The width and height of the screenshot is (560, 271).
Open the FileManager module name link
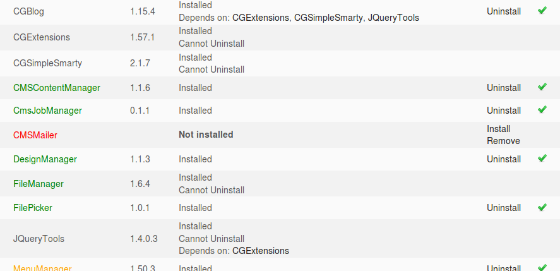point(38,184)
